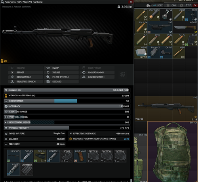Open the SKS int. magazine slot
The height and width of the screenshot is (182, 198).
[x=40, y=156]
